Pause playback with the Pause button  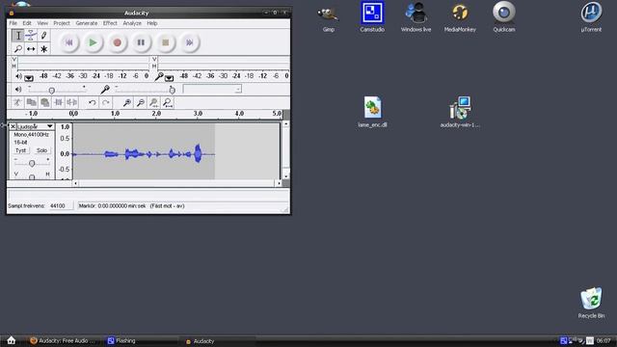[x=141, y=42]
